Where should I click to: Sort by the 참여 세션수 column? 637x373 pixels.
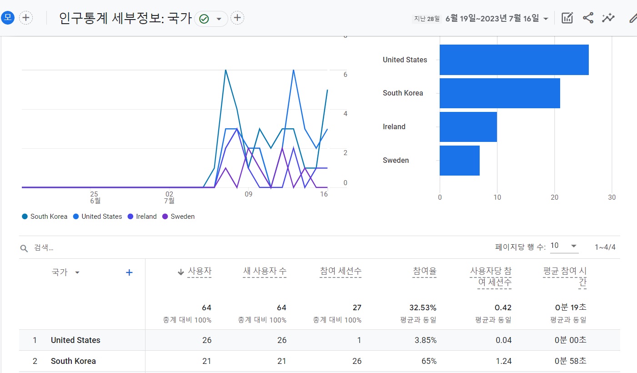pos(341,272)
